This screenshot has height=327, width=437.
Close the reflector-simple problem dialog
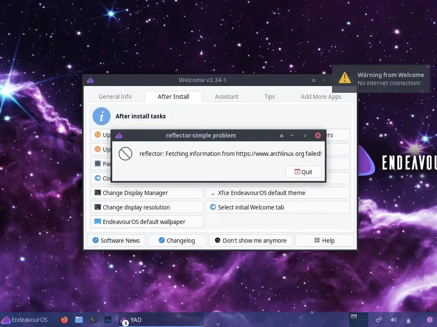pyautogui.click(x=318, y=135)
